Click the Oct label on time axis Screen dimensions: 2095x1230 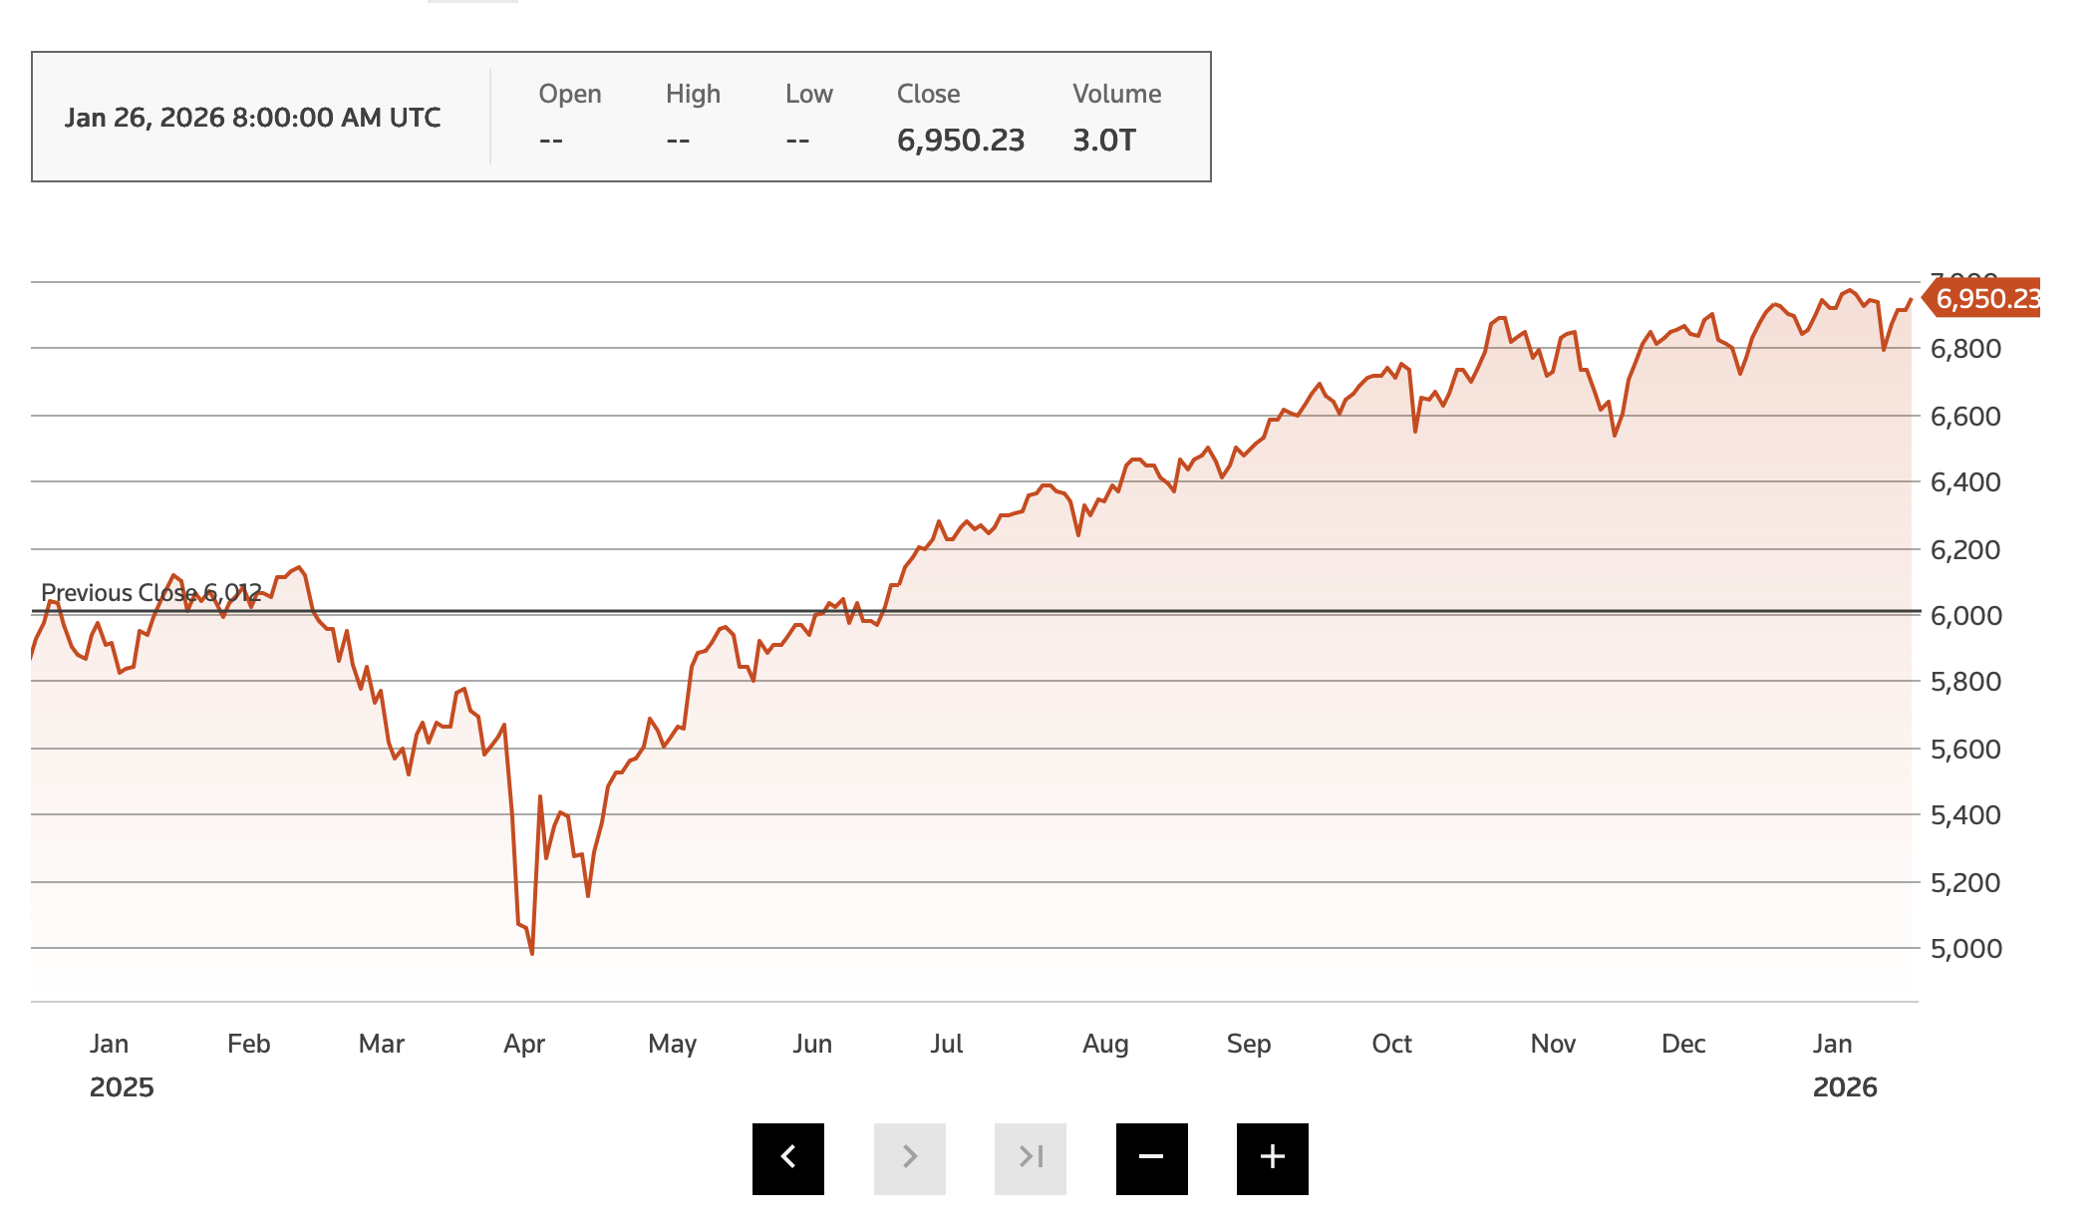(1391, 1044)
